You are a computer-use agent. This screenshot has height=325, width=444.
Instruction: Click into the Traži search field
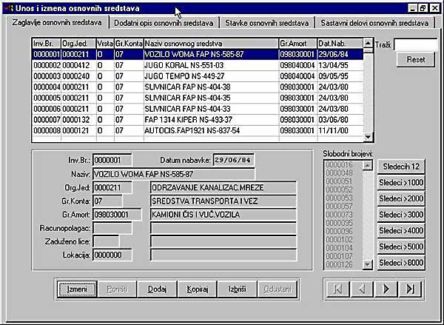click(416, 44)
